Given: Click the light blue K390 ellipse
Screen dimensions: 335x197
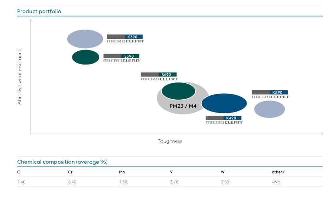Looking at the screenshot, I should (x=85, y=39).
